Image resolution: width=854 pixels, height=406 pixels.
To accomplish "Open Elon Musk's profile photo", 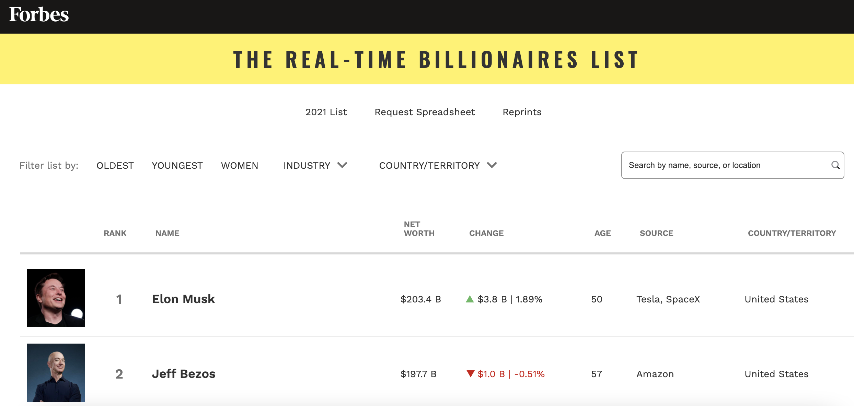I will (56, 298).
